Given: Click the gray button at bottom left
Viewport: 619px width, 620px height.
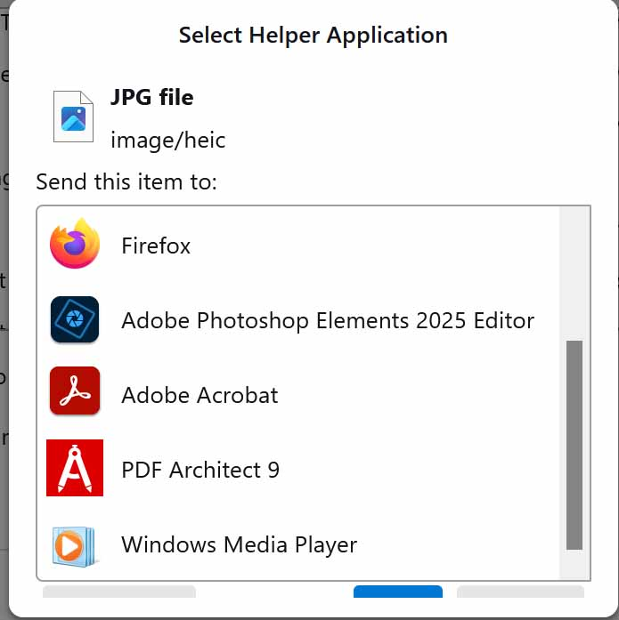Looking at the screenshot, I should (x=118, y=593).
